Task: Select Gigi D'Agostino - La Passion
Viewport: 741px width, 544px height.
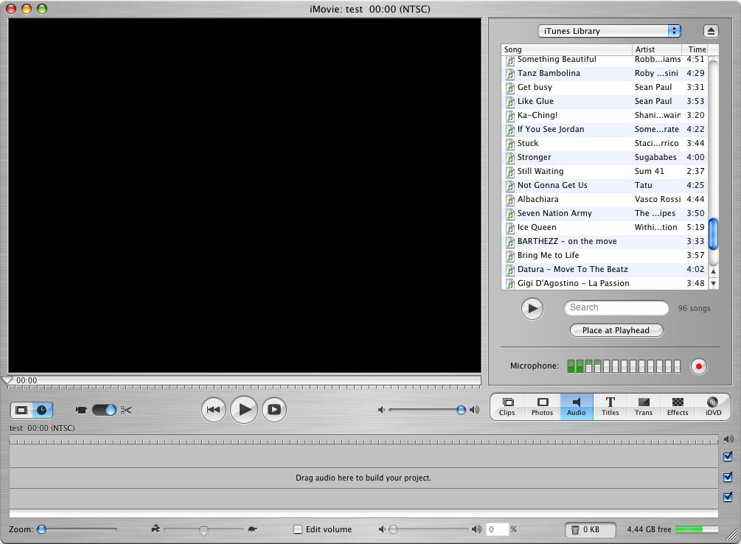Action: pyautogui.click(x=605, y=284)
